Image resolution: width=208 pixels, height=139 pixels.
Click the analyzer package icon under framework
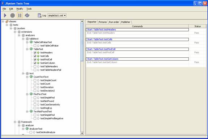coord(23,125)
